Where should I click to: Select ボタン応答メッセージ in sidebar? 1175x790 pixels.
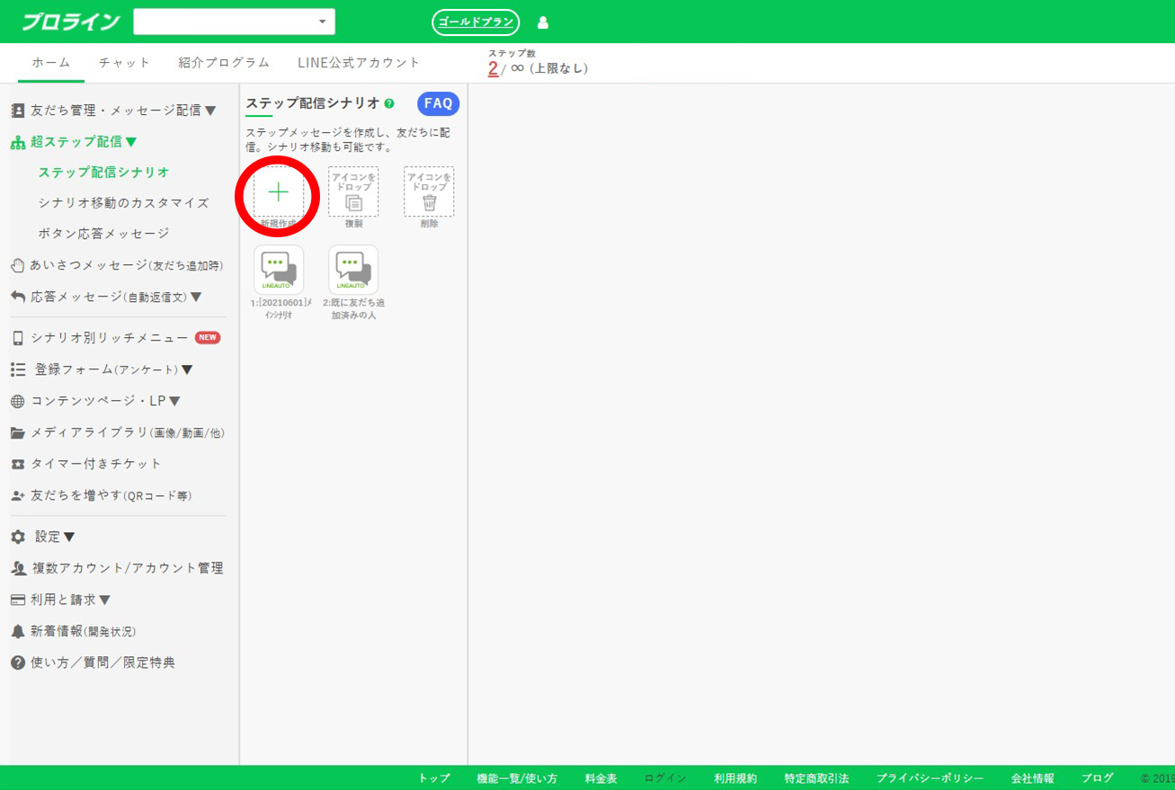tap(103, 234)
